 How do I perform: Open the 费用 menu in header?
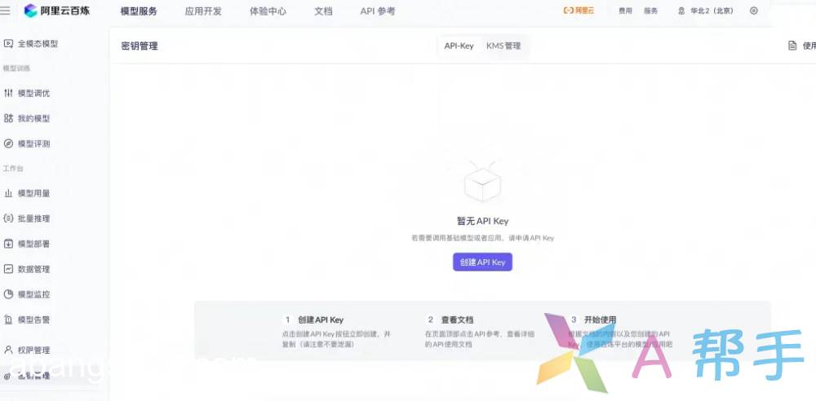(x=625, y=11)
